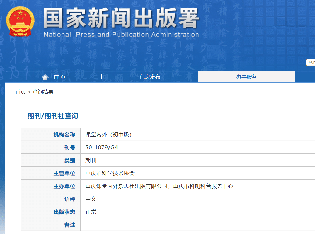Screen dimensions: 315x234
Task: Select the 正常 publication status value
Action: pyautogui.click(x=91, y=212)
